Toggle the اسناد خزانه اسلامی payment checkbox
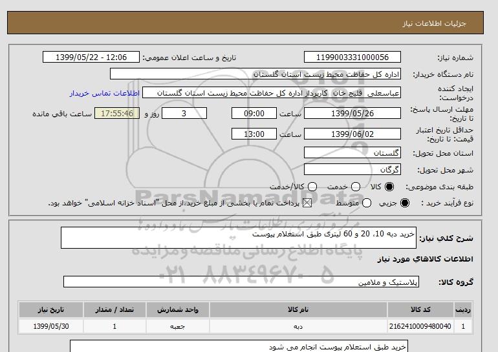This screenshot has height=352, width=498. (307, 203)
